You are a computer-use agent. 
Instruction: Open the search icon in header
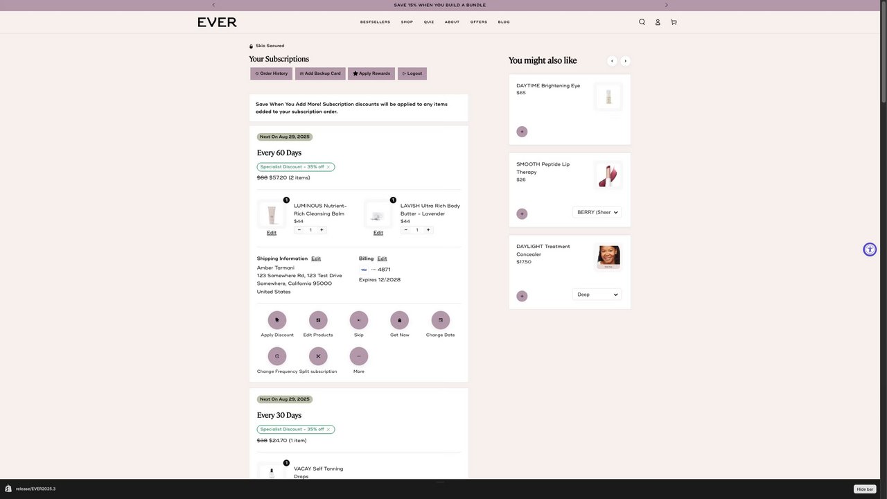click(642, 22)
